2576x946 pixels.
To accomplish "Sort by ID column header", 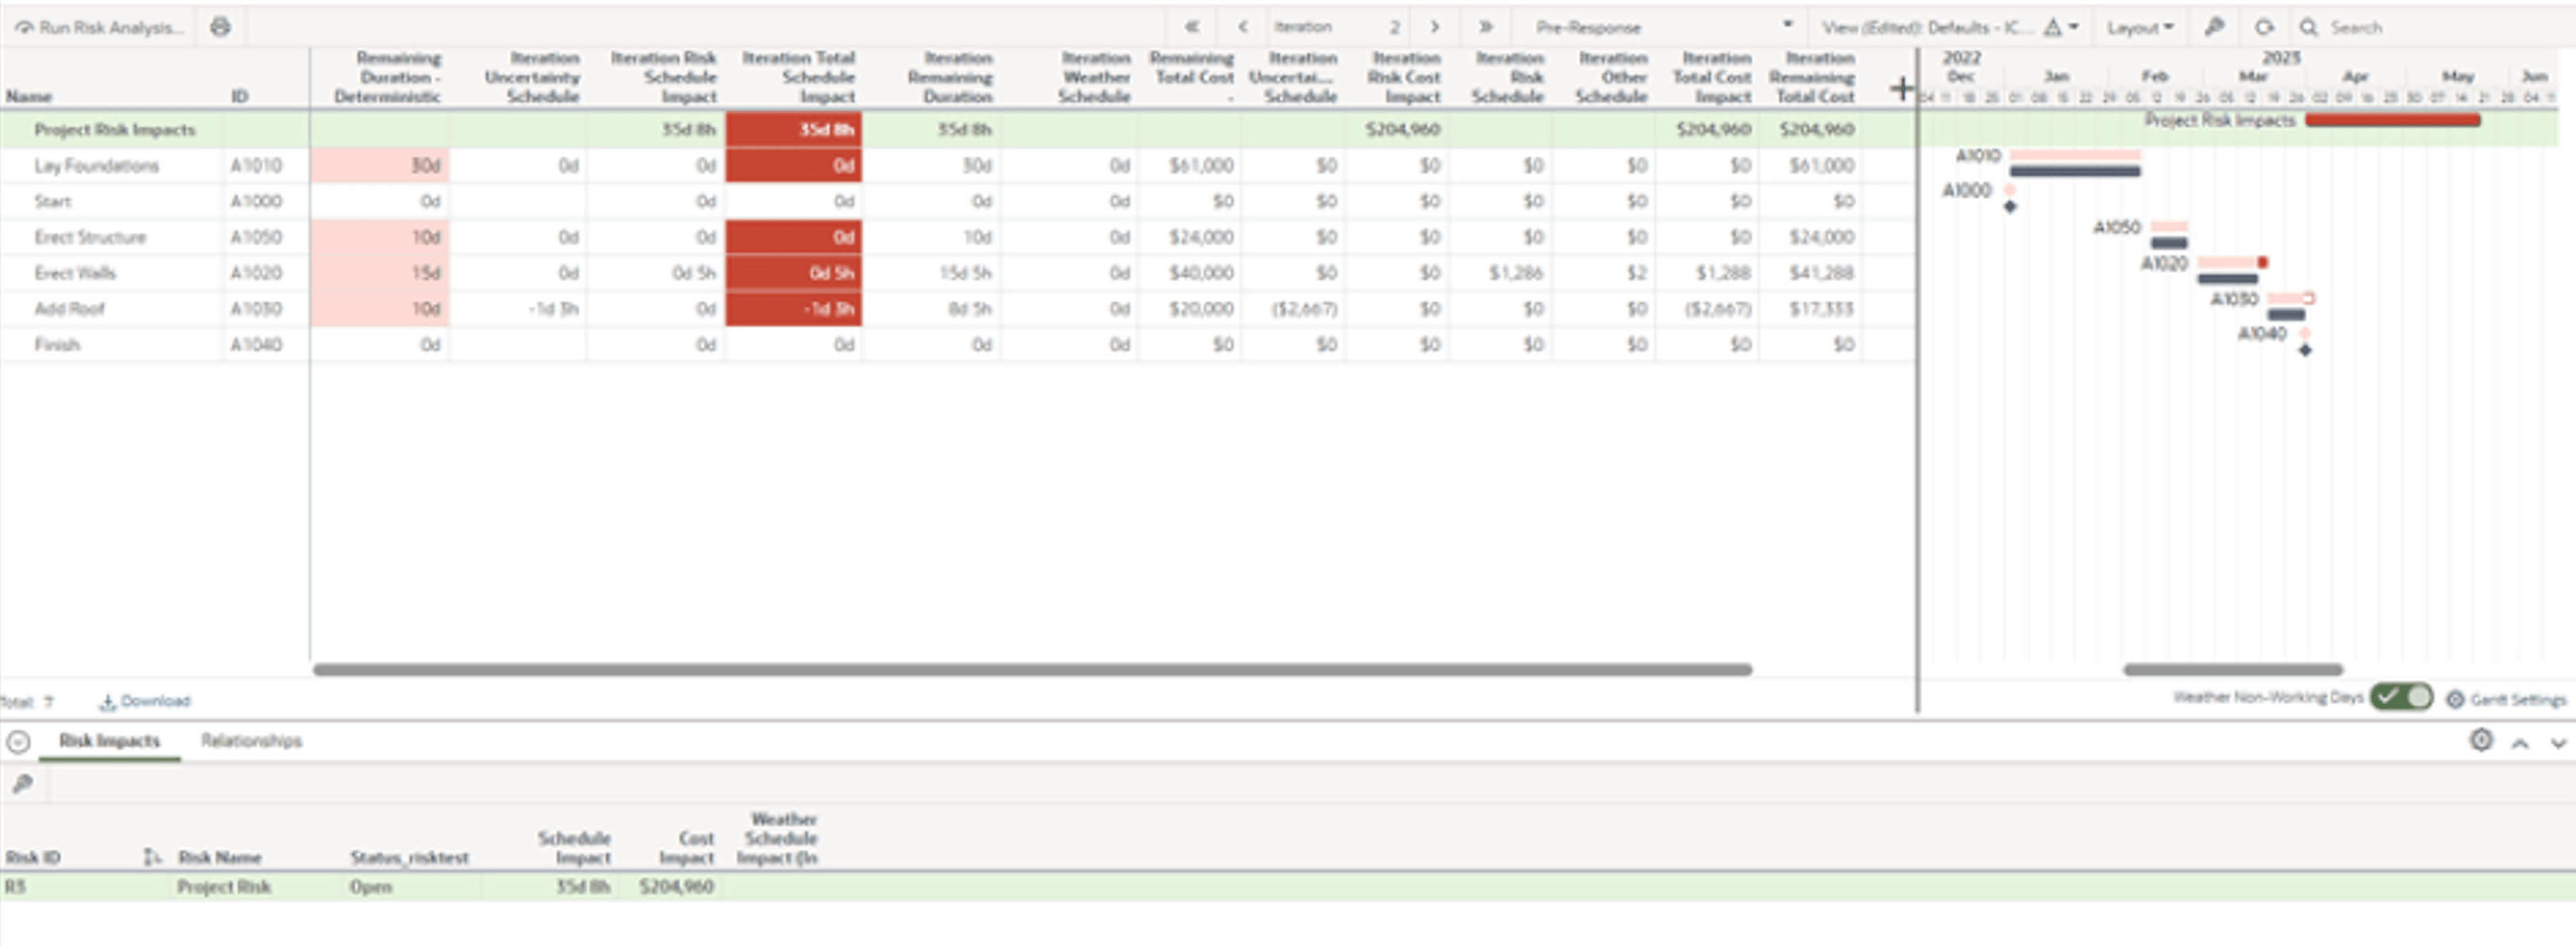I will [240, 96].
